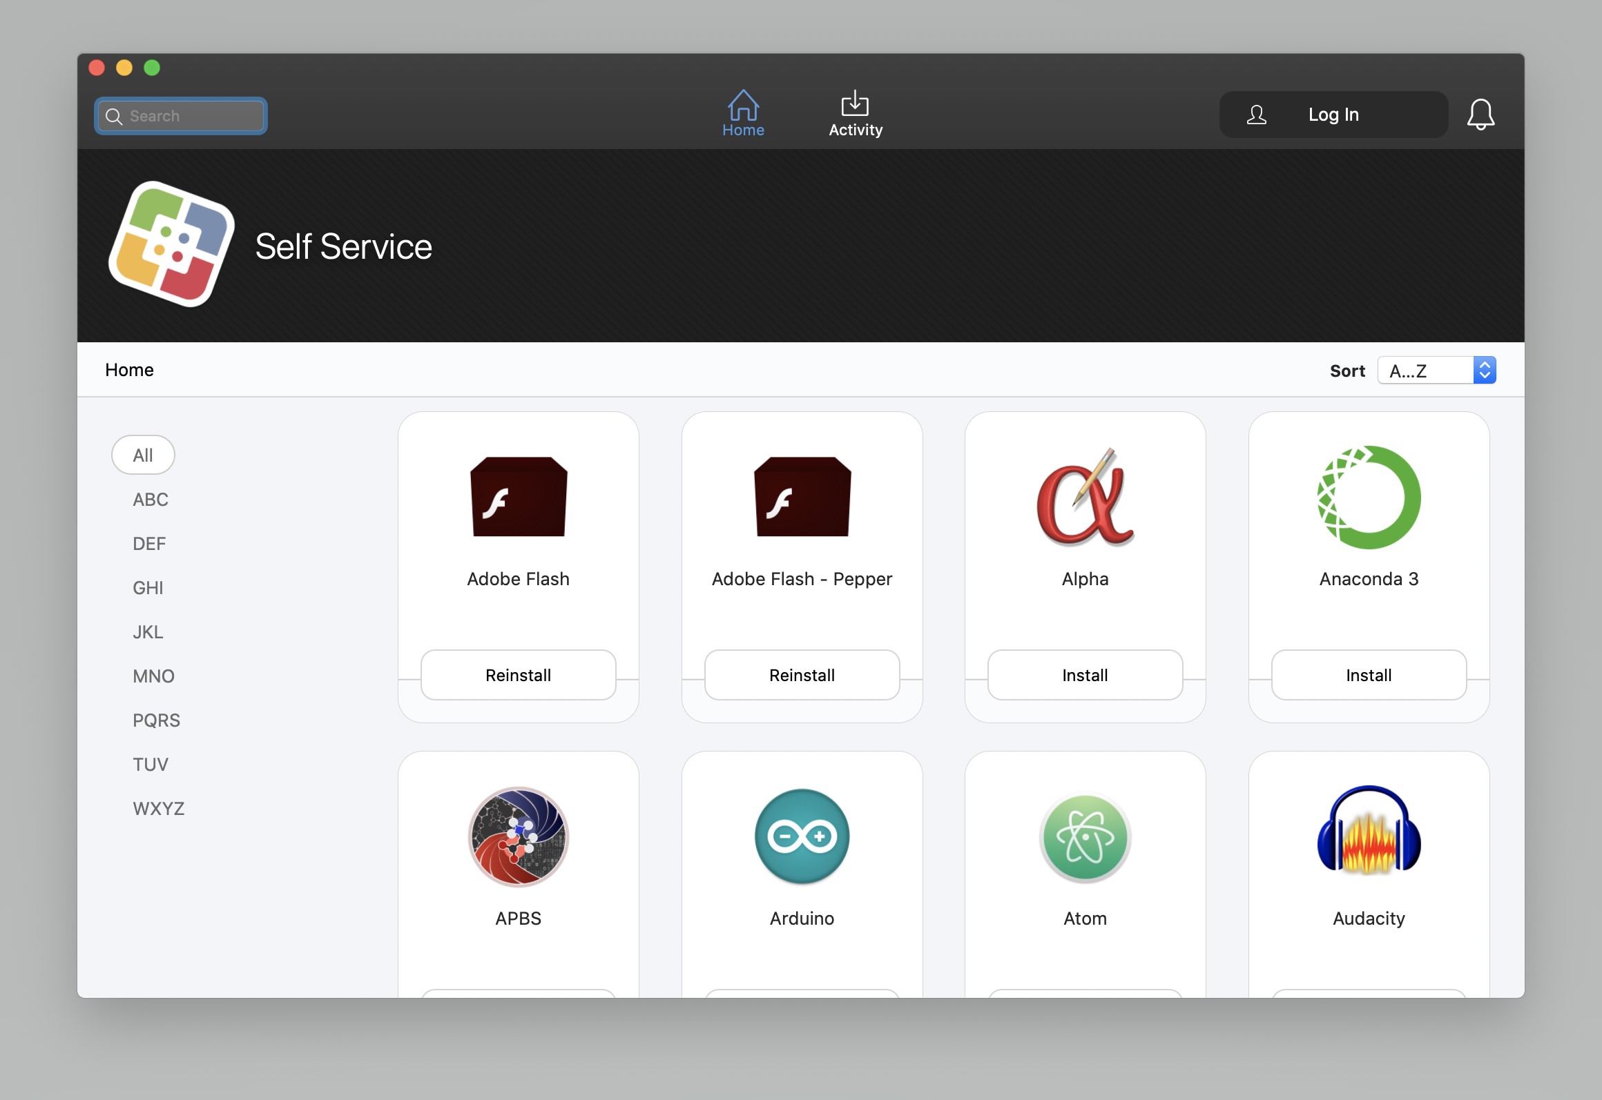Select the Home navigation tab
This screenshot has height=1100, width=1602.
click(x=744, y=115)
